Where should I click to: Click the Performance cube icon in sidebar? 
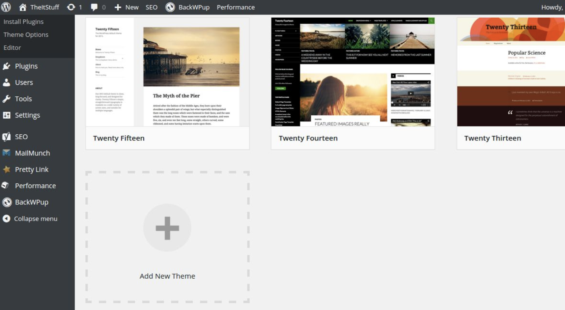tap(5, 185)
